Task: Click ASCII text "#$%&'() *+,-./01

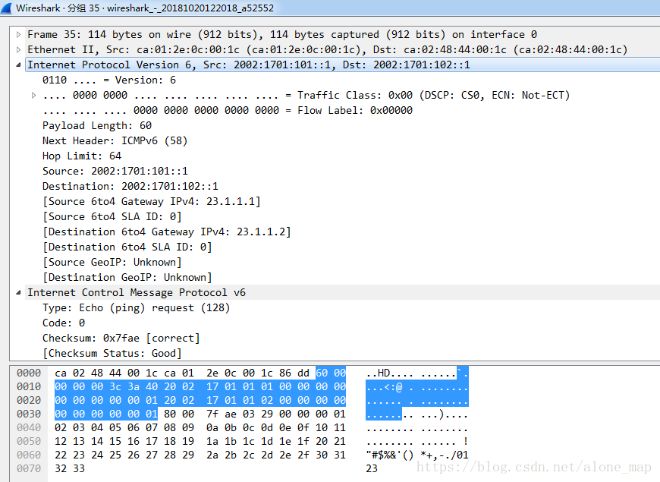Action: tap(416, 455)
